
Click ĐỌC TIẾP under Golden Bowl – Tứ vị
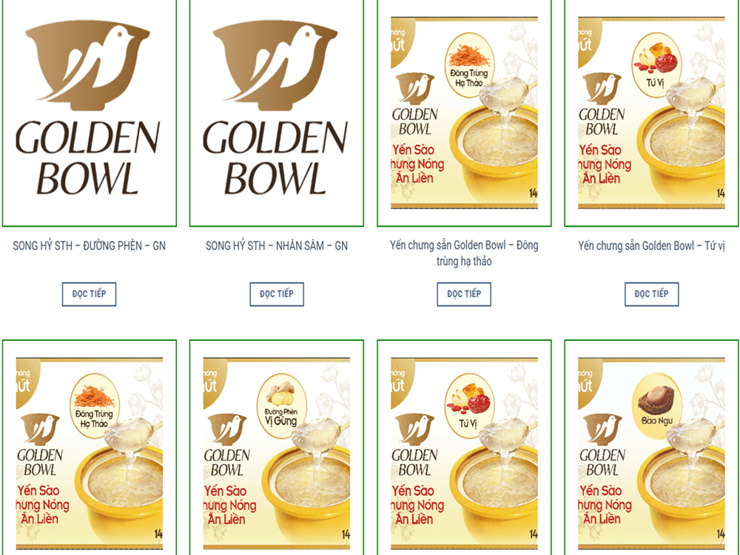click(x=651, y=294)
